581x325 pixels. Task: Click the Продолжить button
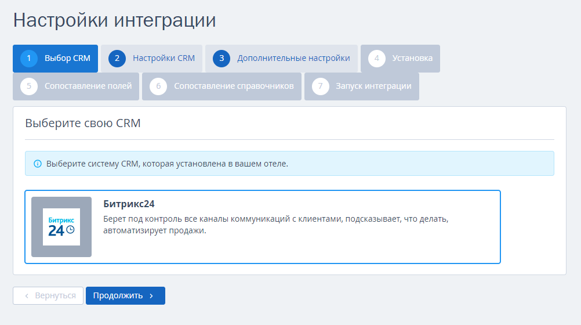point(125,295)
